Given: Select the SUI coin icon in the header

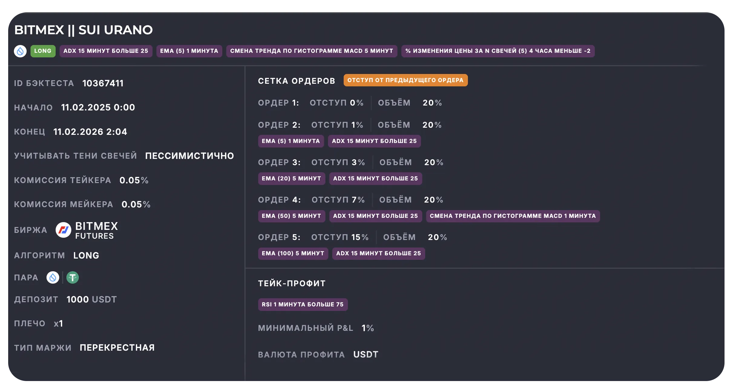Looking at the screenshot, I should point(21,51).
